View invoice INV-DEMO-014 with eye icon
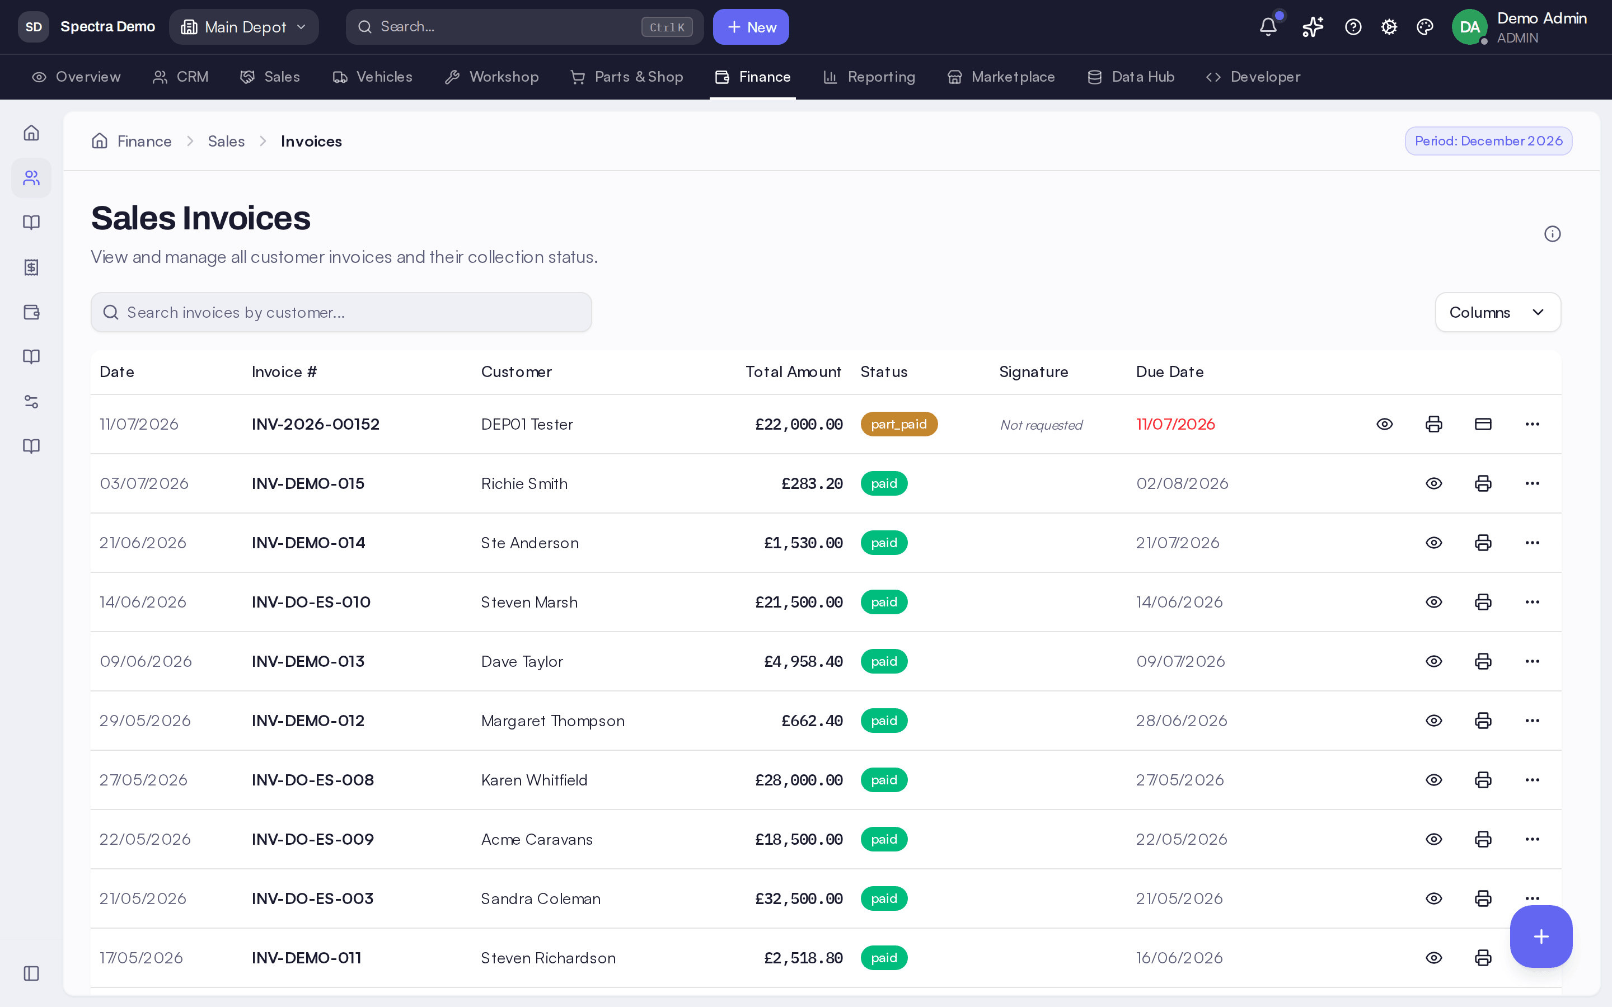 [x=1433, y=543]
